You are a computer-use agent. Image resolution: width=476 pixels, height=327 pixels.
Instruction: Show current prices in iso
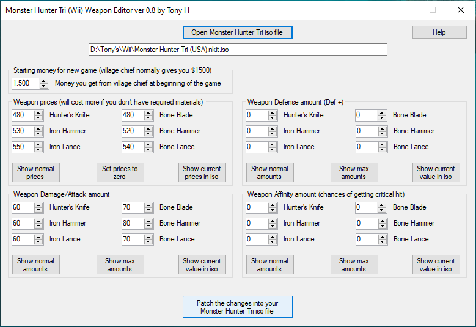pyautogui.click(x=202, y=172)
